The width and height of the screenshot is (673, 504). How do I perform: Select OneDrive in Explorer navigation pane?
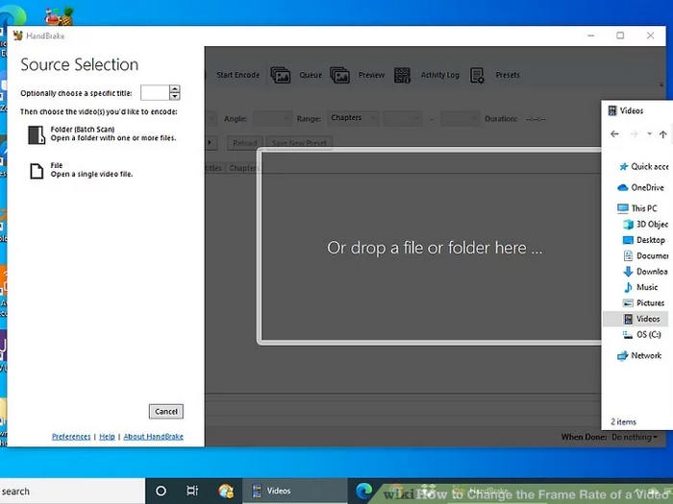[646, 187]
